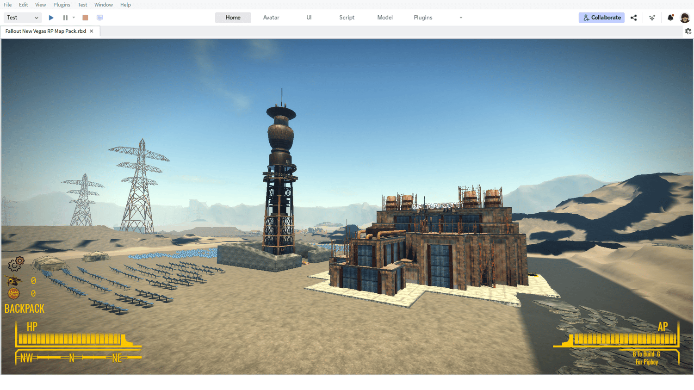Click the tall water tower in viewport
The image size is (694, 390).
[280, 172]
